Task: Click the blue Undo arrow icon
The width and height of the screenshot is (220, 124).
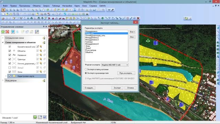Action: pyautogui.click(x=65, y=14)
